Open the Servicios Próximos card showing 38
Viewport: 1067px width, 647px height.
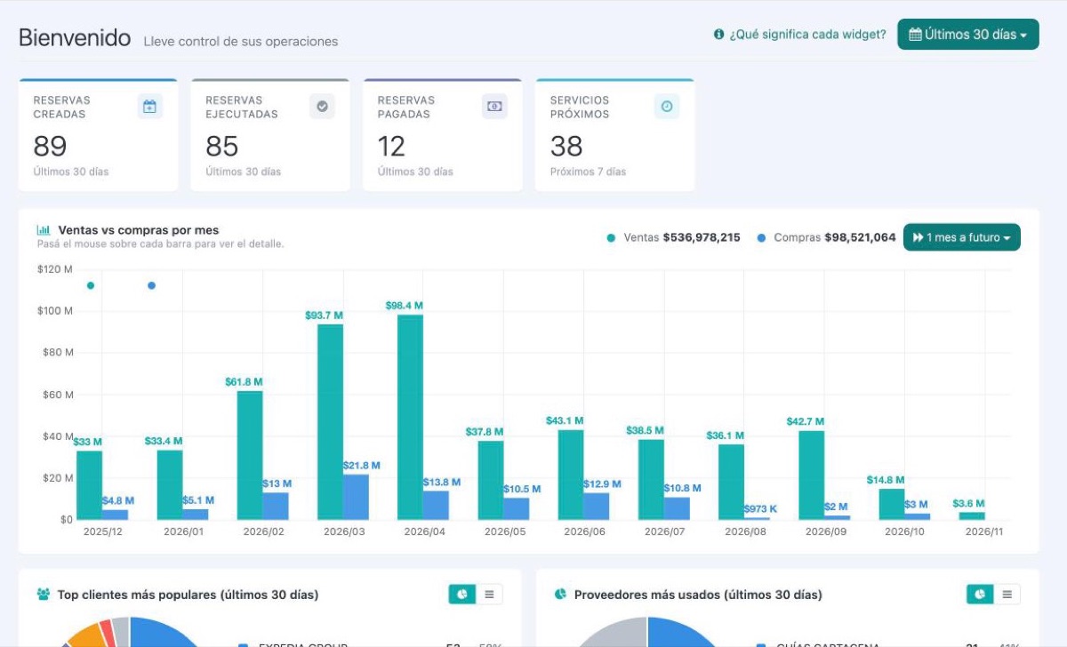click(615, 135)
